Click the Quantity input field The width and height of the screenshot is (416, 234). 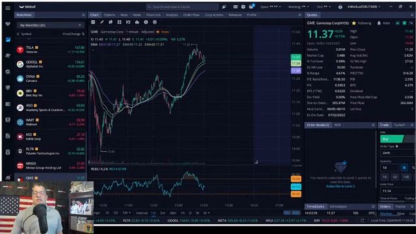tap(389, 168)
